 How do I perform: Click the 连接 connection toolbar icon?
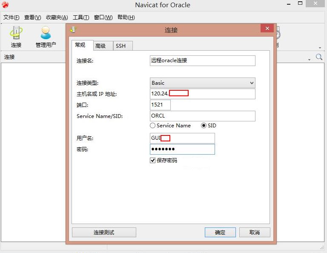pyautogui.click(x=16, y=37)
